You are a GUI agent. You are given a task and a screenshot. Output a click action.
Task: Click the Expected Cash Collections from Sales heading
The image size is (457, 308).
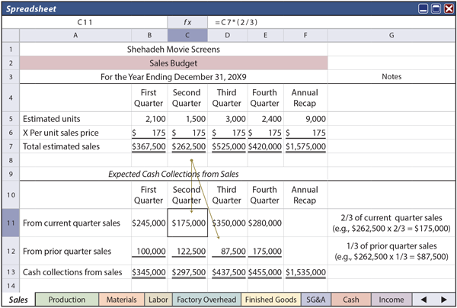point(174,174)
